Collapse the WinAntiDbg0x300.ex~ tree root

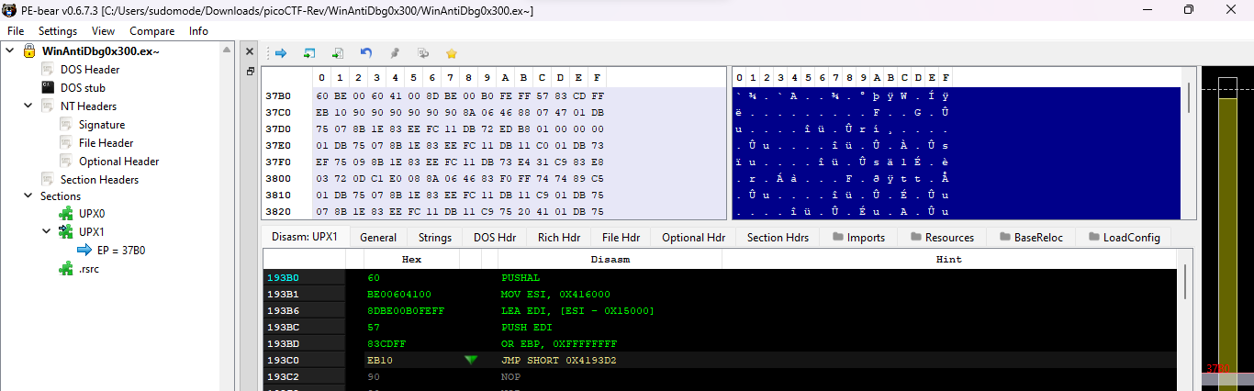(10, 51)
